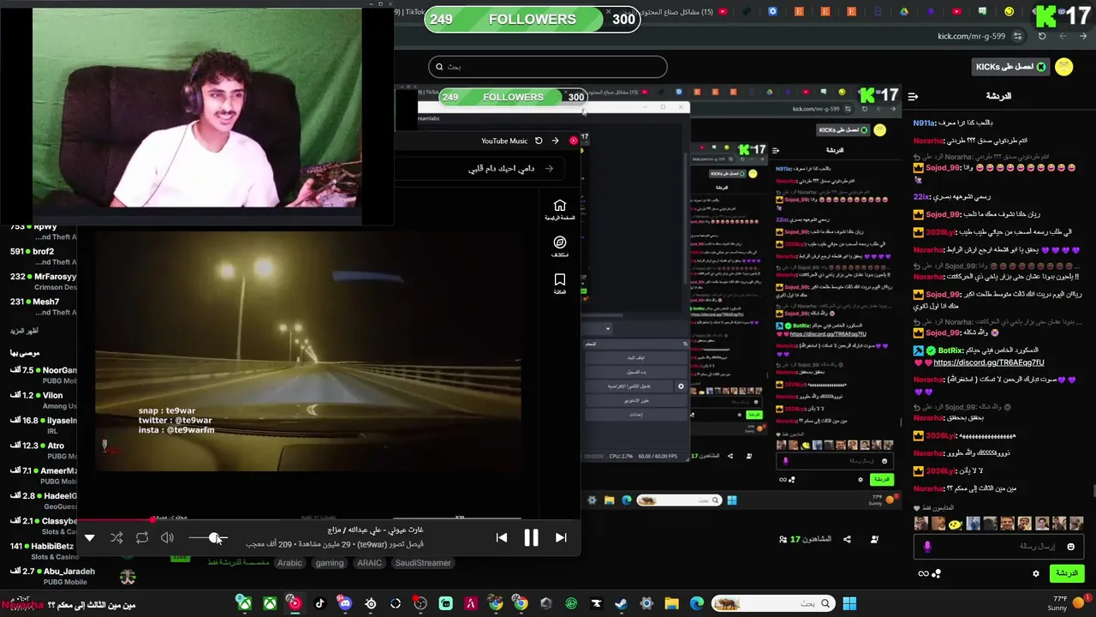Viewport: 1096px width, 617px height.
Task: Adjust the music volume slider
Action: (x=207, y=538)
